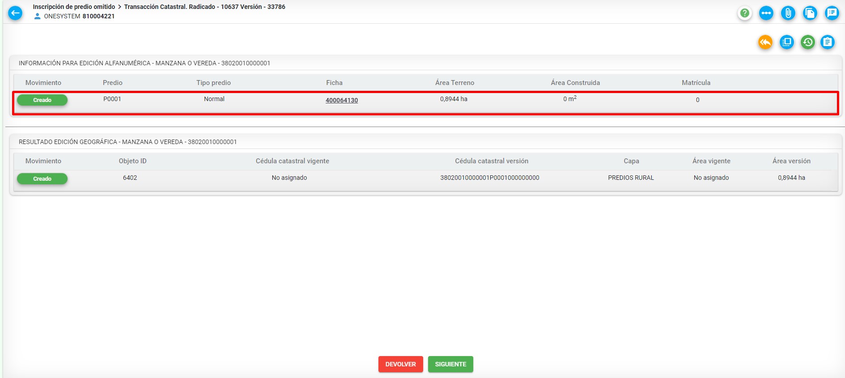Click the Matrícula column header
This screenshot has width=845, height=378.
tap(696, 83)
